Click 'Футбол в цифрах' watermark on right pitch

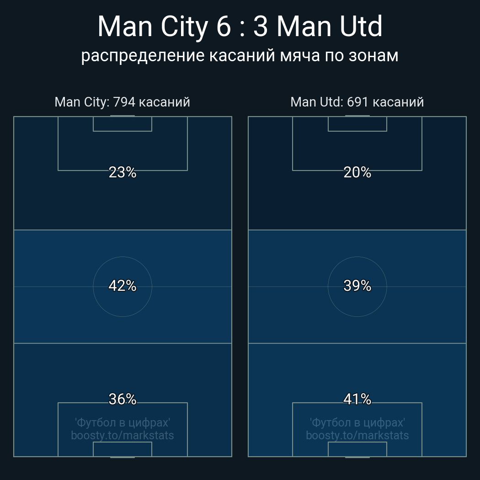point(357,422)
